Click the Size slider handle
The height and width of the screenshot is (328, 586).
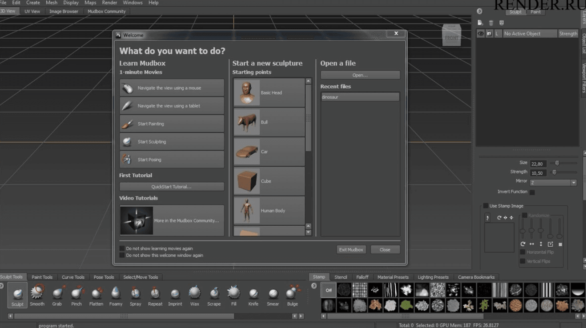tap(557, 163)
